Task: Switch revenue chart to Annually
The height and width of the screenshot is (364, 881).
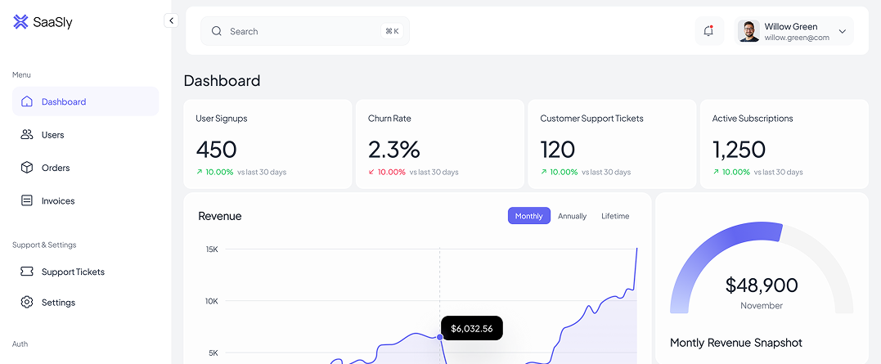Action: point(572,216)
